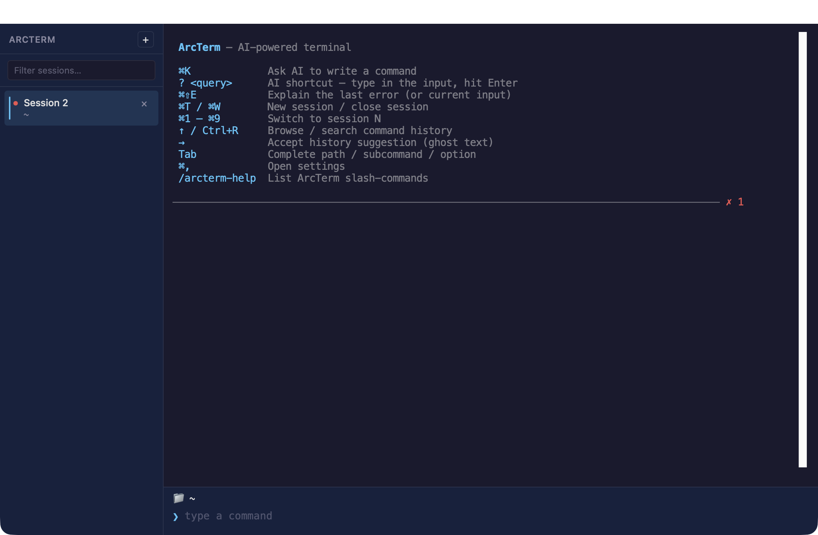
Task: Click the '⌘,' settings shortcut text
Action: [184, 166]
